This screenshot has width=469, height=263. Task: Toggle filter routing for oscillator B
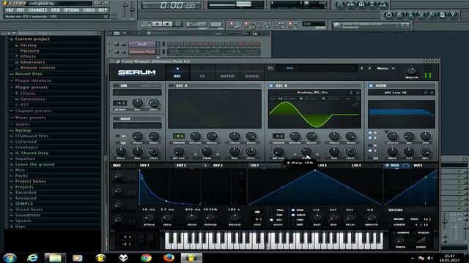(370, 138)
